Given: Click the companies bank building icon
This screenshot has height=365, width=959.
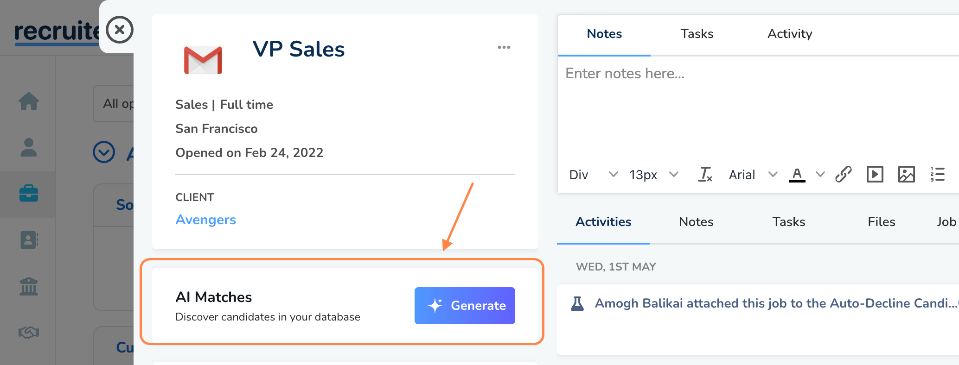Looking at the screenshot, I should tap(28, 286).
